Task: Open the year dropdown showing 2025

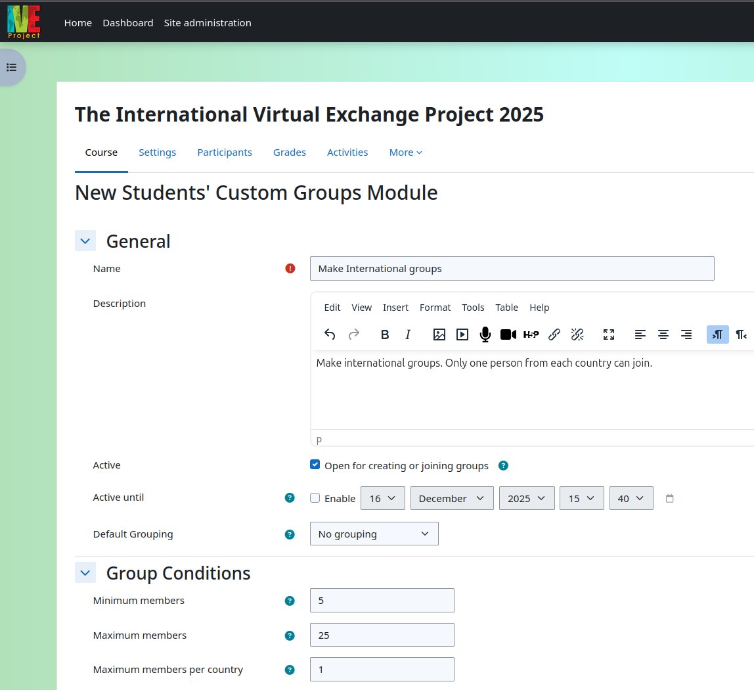Action: pyautogui.click(x=527, y=498)
